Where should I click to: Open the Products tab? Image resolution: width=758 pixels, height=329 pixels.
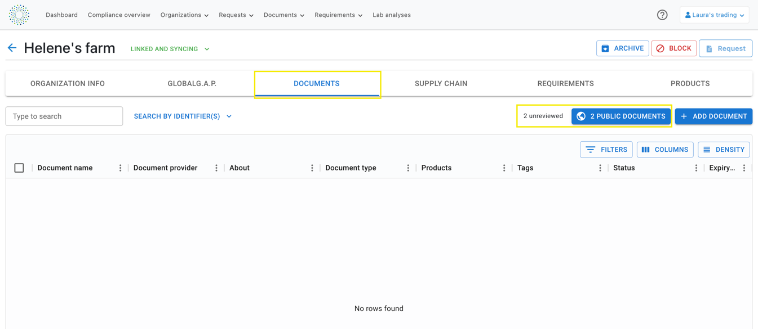click(x=690, y=84)
